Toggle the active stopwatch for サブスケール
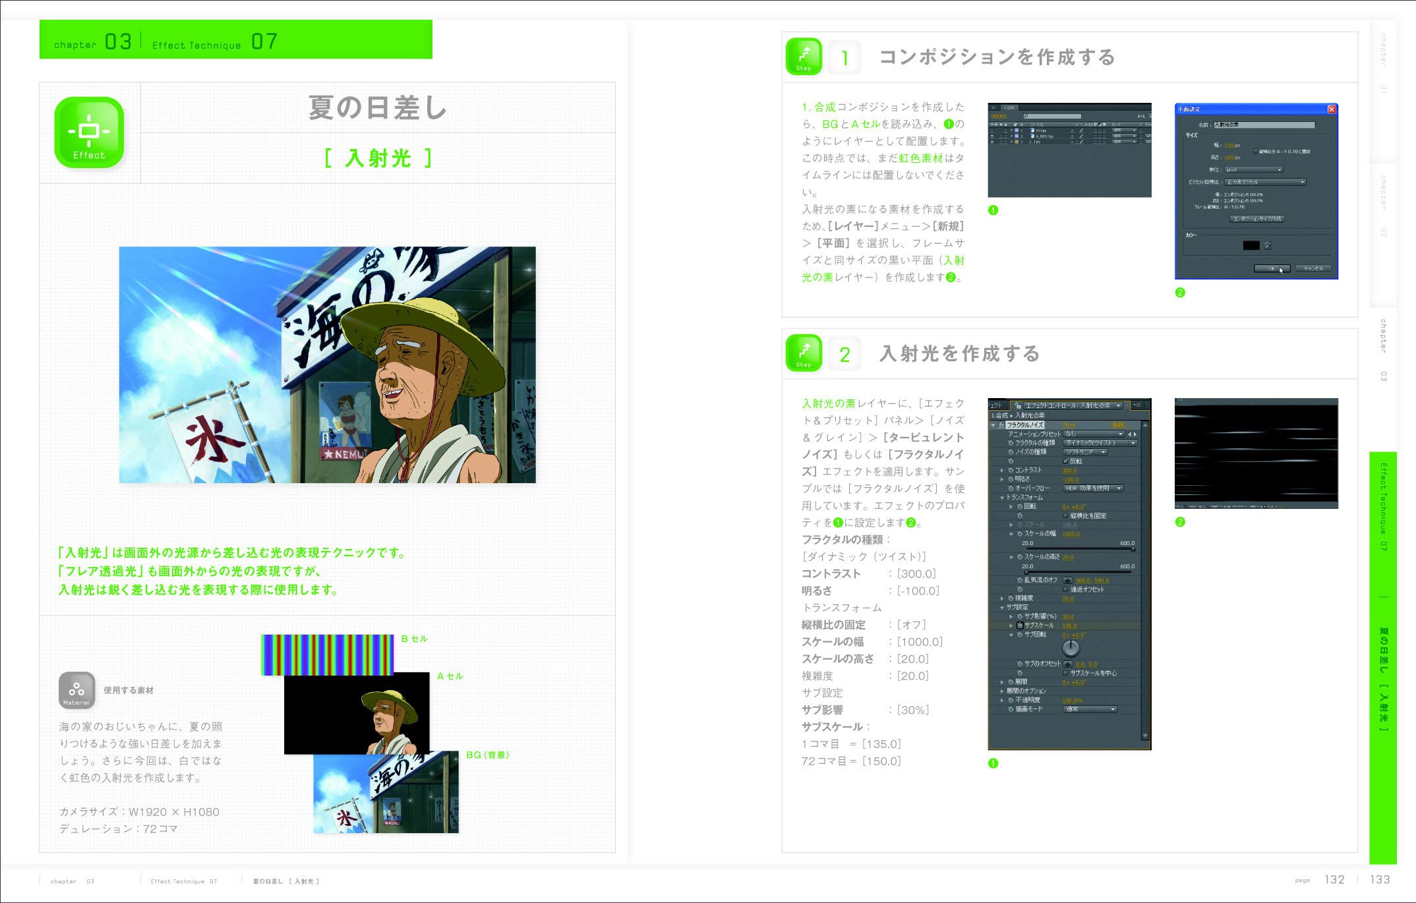The width and height of the screenshot is (1416, 903). click(1020, 626)
